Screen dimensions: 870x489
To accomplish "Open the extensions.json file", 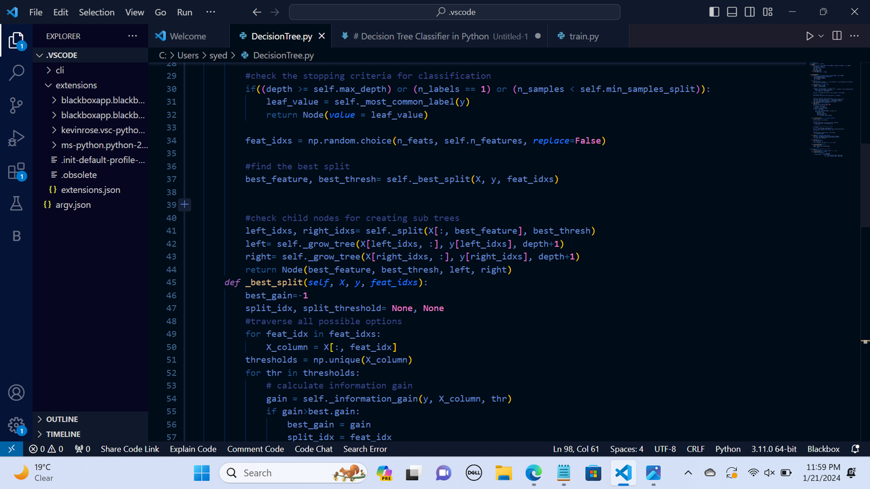I will (x=90, y=189).
